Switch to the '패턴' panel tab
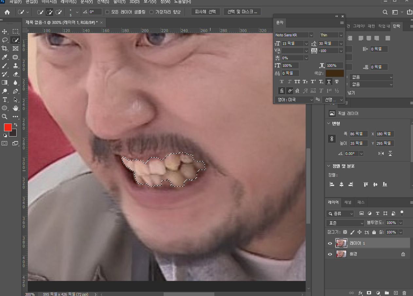Viewport: 413px width, 296px height. coord(371,26)
